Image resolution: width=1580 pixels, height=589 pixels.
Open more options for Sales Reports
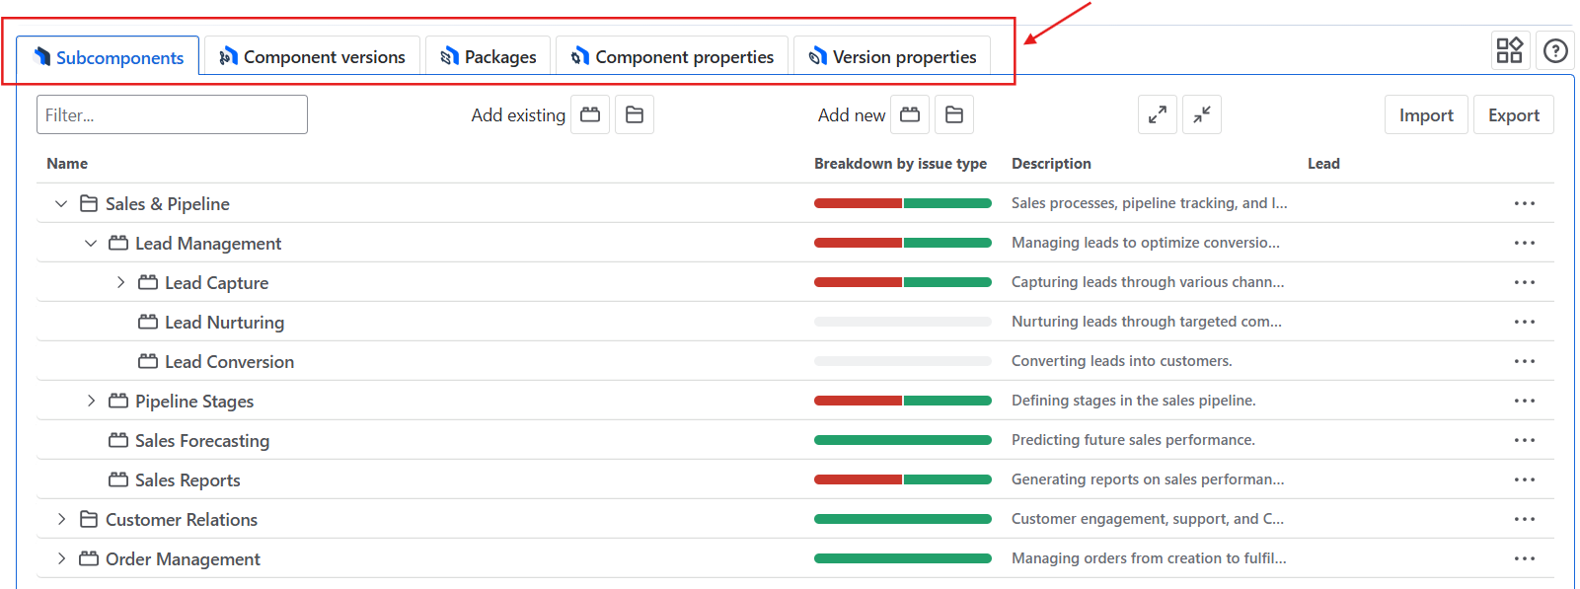coord(1525,479)
